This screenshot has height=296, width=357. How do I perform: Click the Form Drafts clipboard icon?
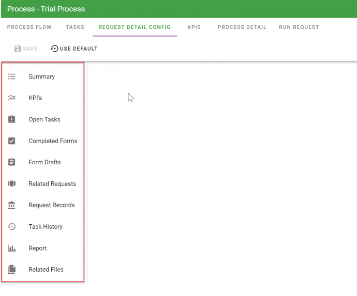coord(12,162)
